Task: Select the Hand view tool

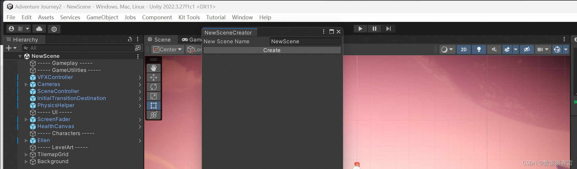Action: click(154, 68)
